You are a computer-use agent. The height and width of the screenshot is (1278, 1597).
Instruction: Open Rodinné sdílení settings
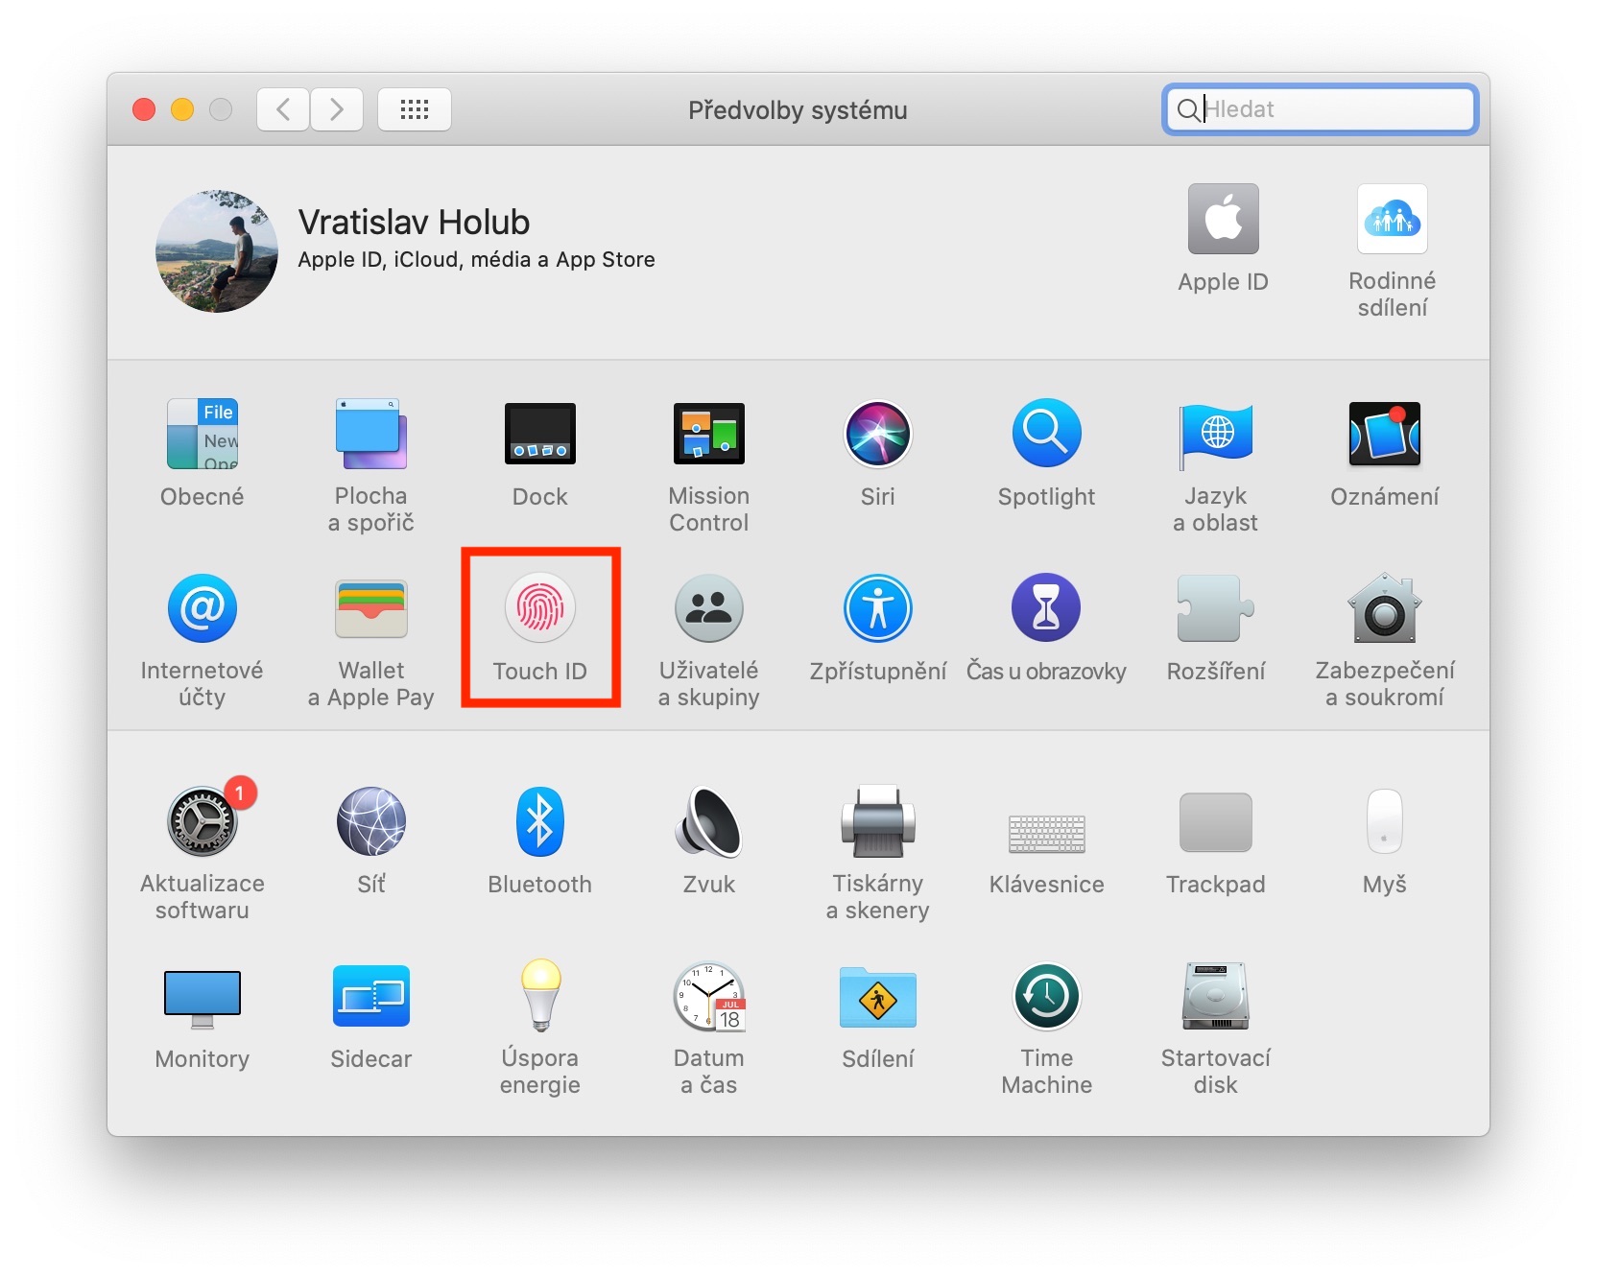pos(1392,219)
